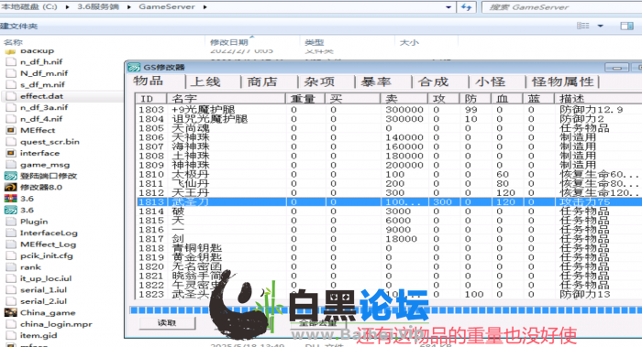Open the 商店 tab

[262, 81]
